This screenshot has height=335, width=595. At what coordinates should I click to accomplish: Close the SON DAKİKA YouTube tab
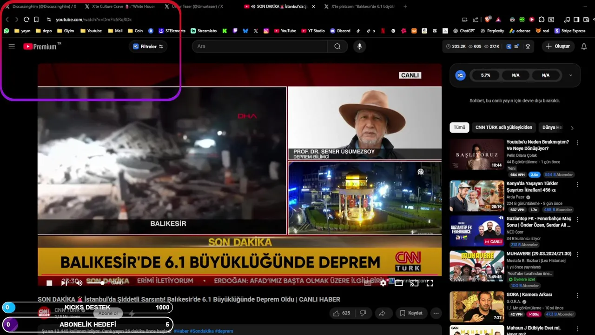314,7
